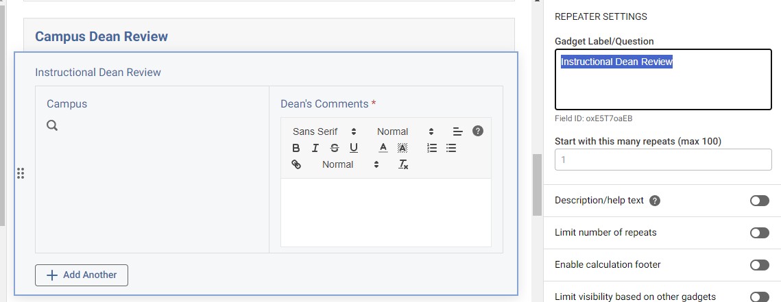Enable the Description/help text toggle

pyautogui.click(x=759, y=201)
